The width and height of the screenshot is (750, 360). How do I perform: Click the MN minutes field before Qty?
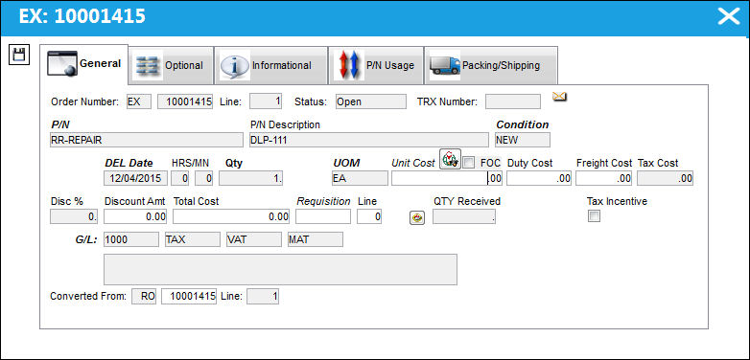tap(203, 178)
